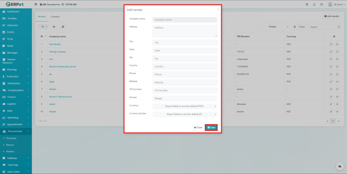Focus the Website input field
Viewport: 347px width, 174px height.
pyautogui.click(x=185, y=82)
